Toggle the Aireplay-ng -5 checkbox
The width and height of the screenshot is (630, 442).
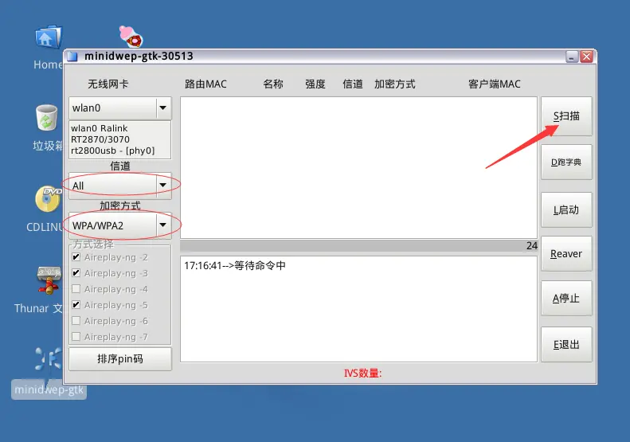[x=76, y=305]
